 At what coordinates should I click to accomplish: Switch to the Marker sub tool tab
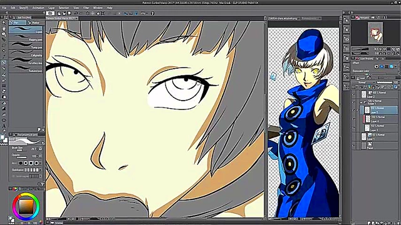35,22
